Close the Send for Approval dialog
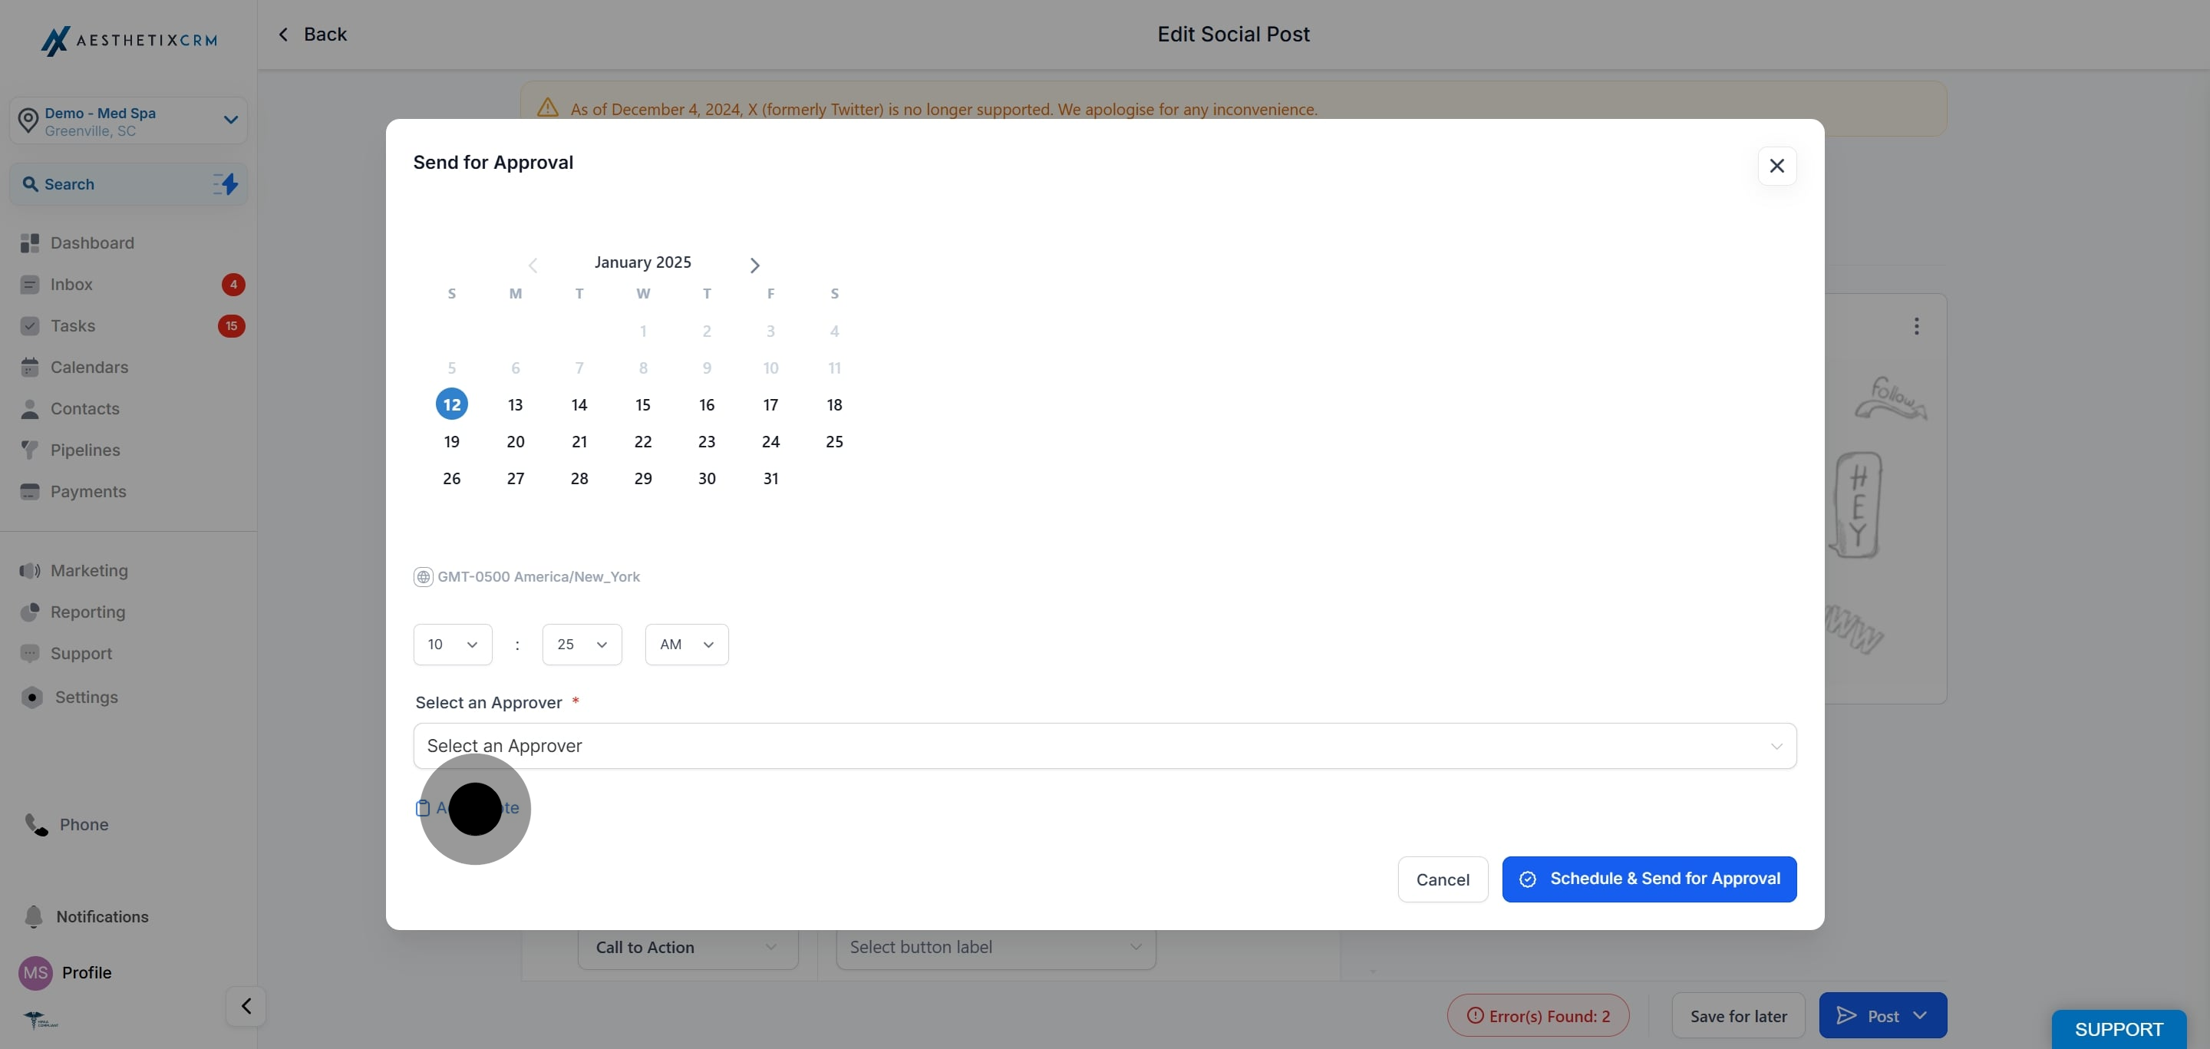Viewport: 2210px width, 1049px height. point(1776,166)
